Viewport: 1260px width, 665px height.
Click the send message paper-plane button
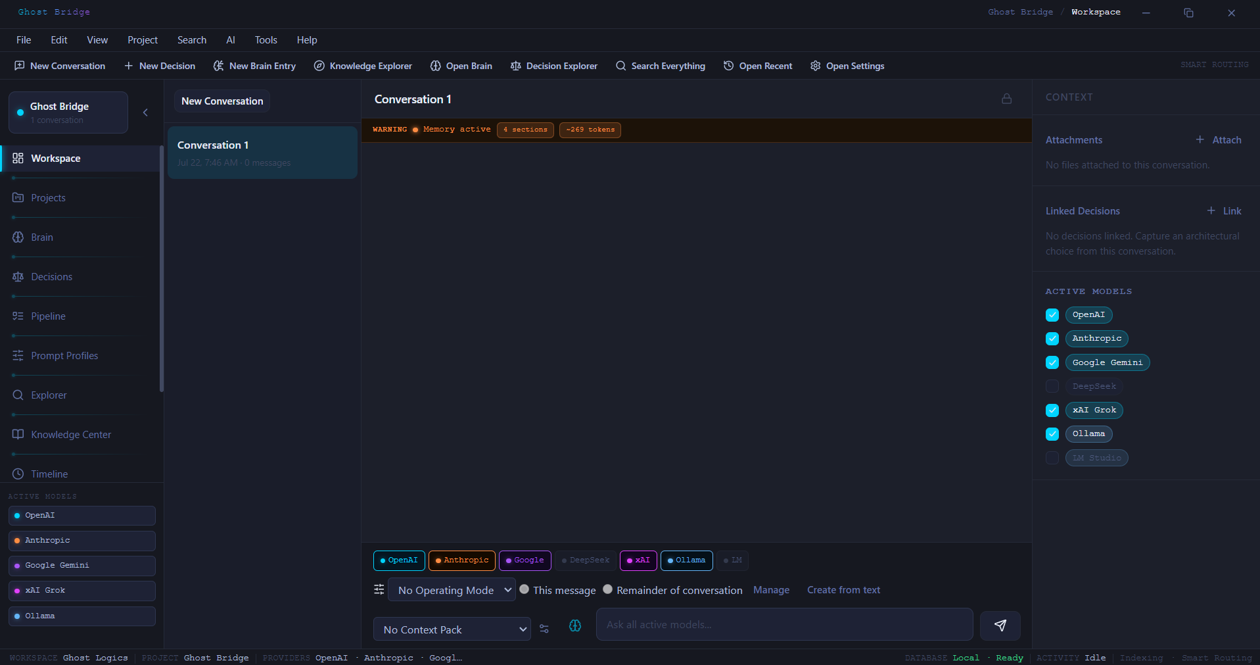click(1000, 626)
